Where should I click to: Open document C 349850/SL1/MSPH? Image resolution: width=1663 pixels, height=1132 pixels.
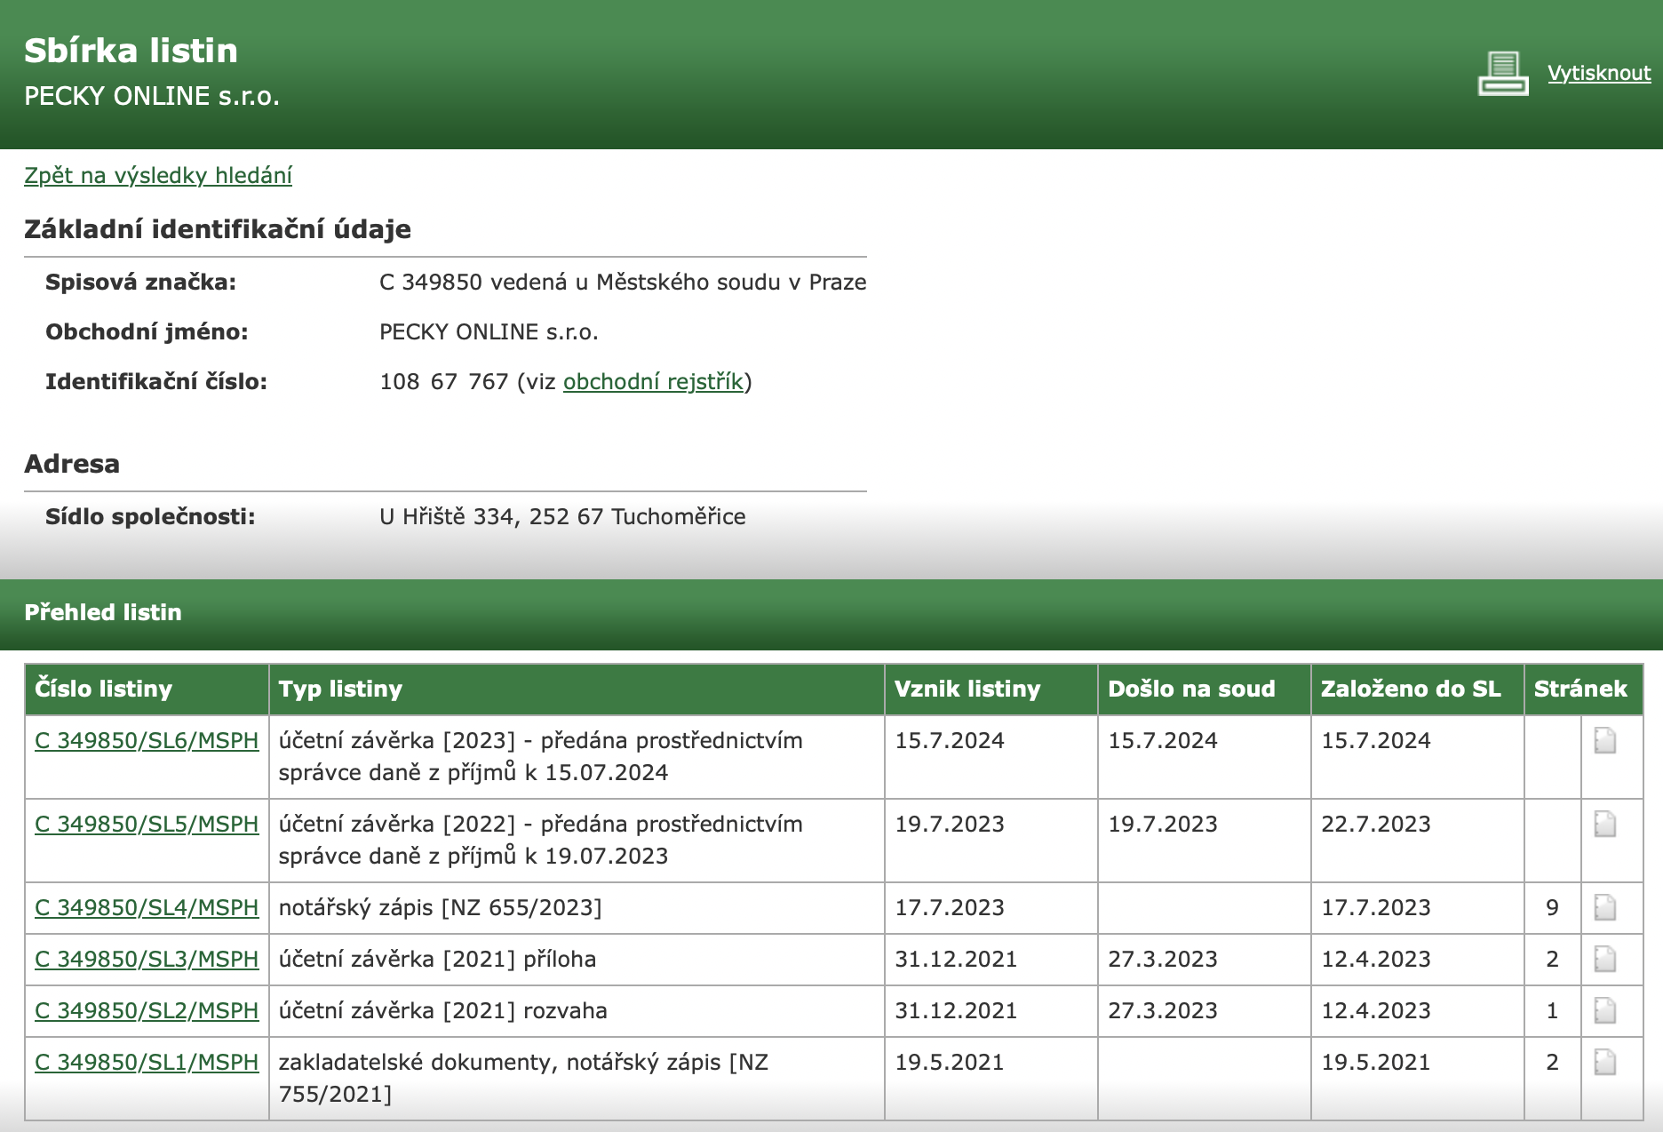coord(147,1062)
